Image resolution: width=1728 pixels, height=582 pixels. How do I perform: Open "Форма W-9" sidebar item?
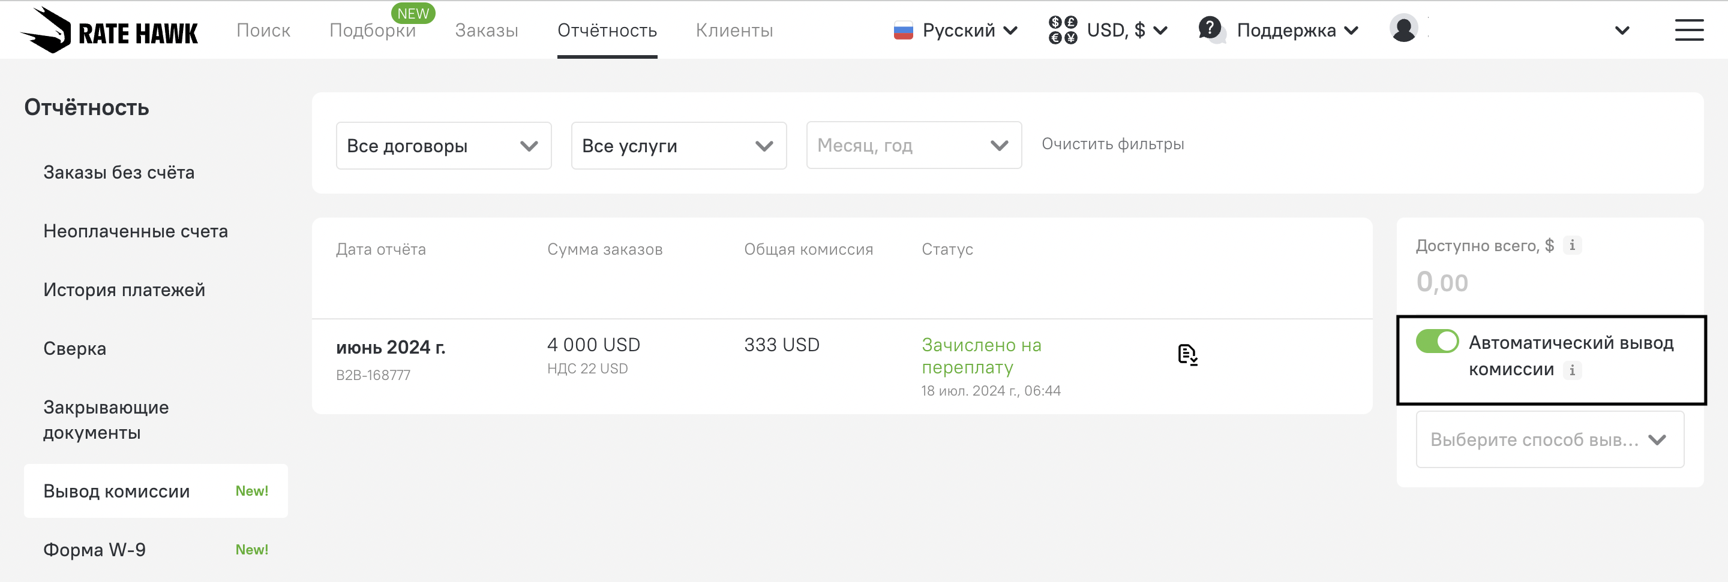click(x=95, y=550)
